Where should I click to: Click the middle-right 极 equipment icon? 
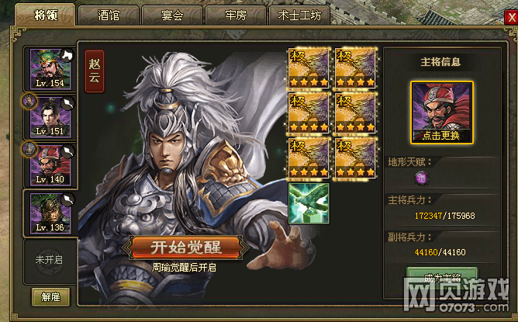point(355,113)
